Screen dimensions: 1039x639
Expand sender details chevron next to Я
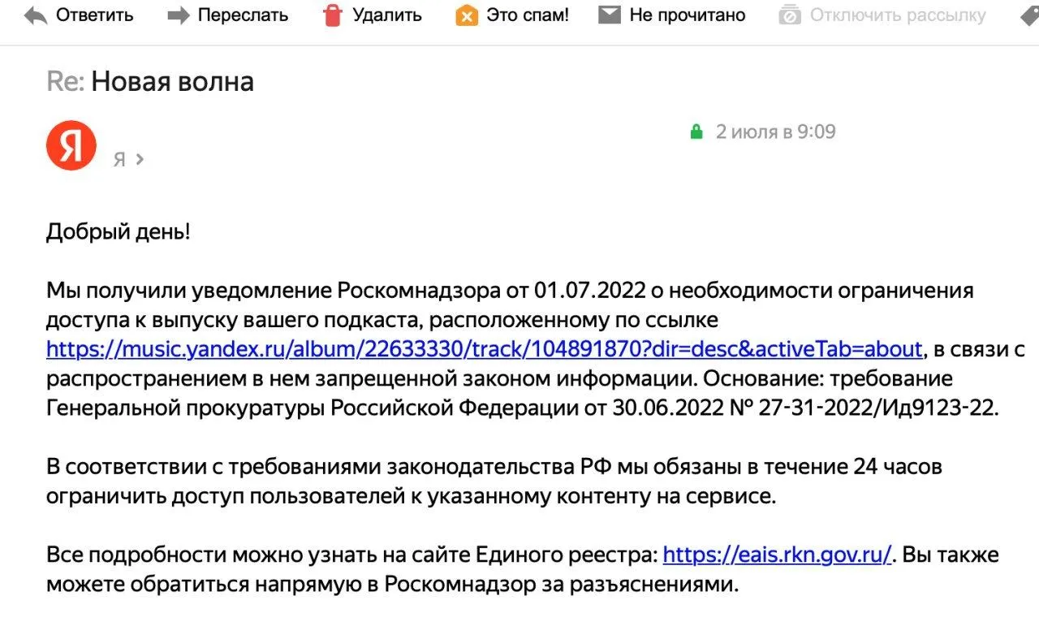click(x=140, y=159)
